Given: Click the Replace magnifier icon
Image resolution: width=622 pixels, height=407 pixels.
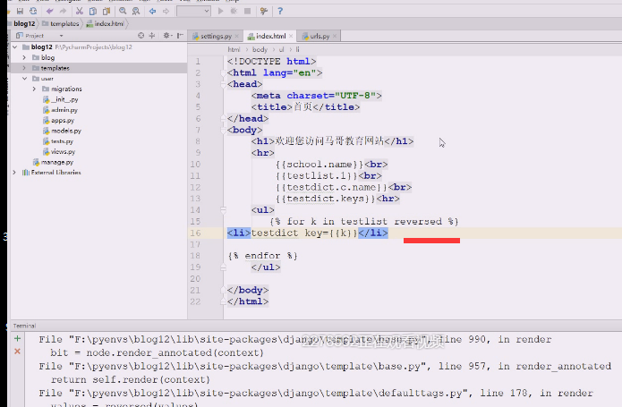Looking at the screenshot, I should click(x=136, y=11).
